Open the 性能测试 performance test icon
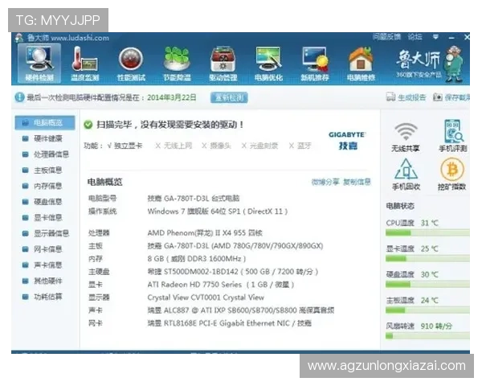This screenshot has height=386, width=482. click(x=131, y=64)
